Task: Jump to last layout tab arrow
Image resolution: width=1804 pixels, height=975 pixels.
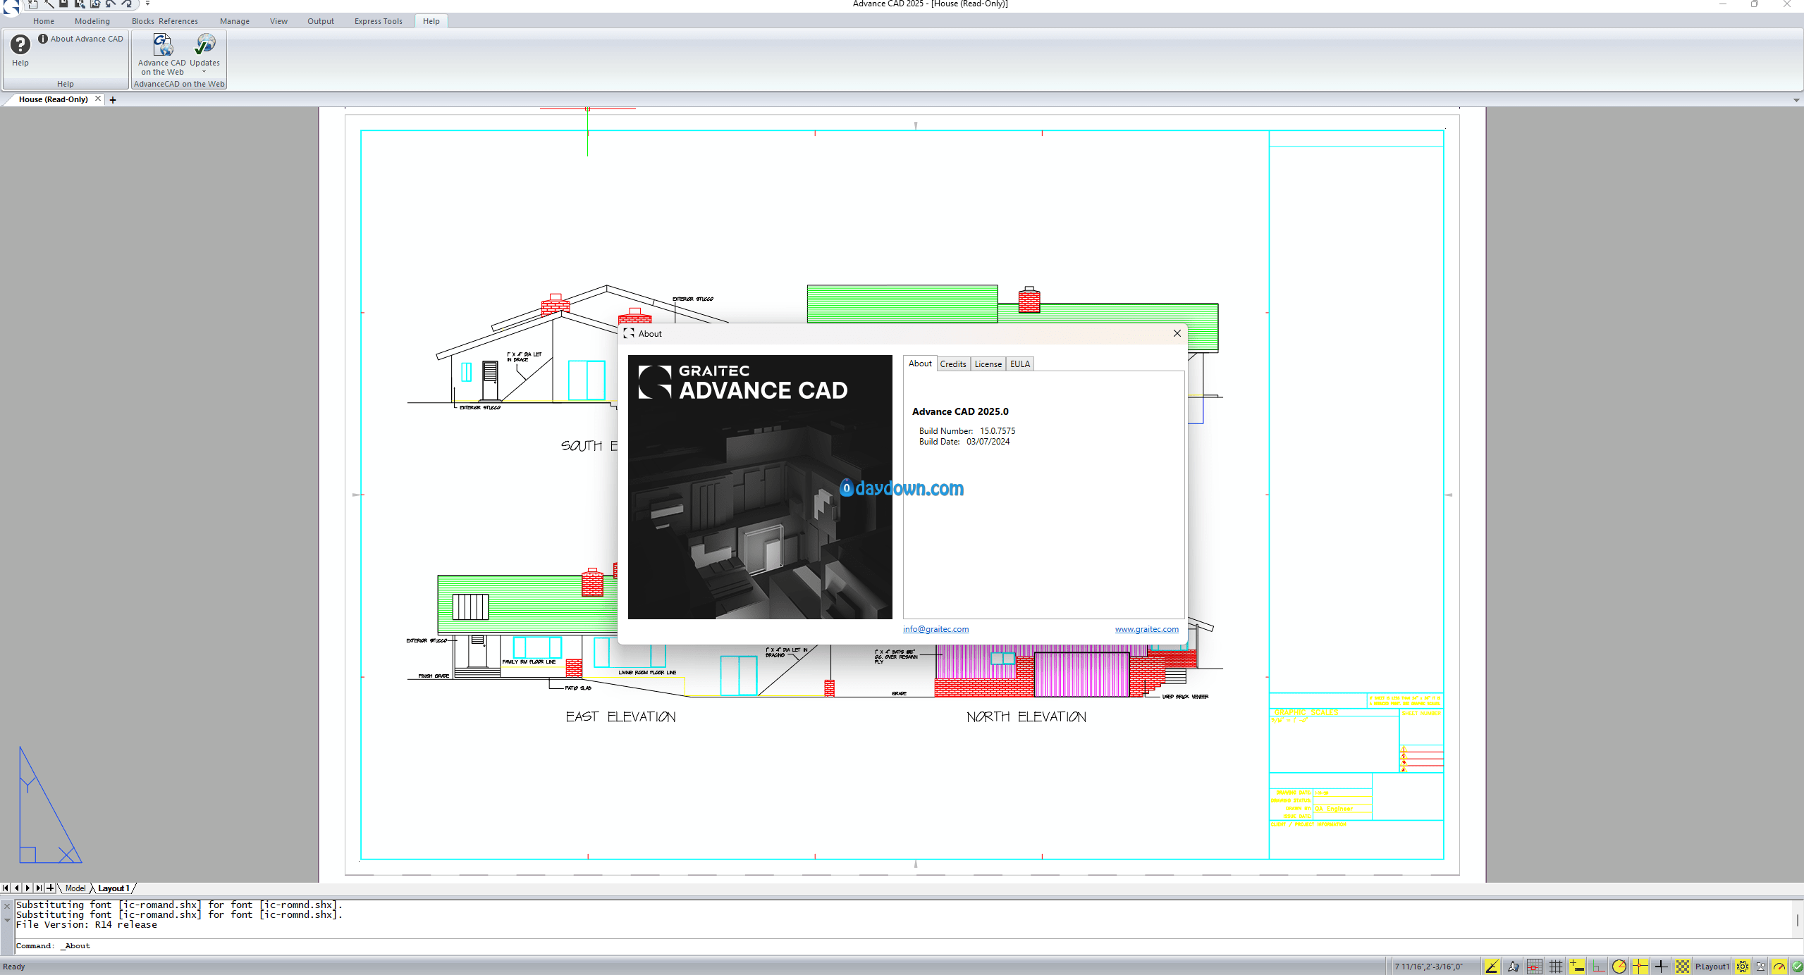Action: coord(39,888)
